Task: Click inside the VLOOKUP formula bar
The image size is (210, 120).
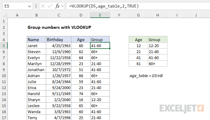Action: pos(138,6)
